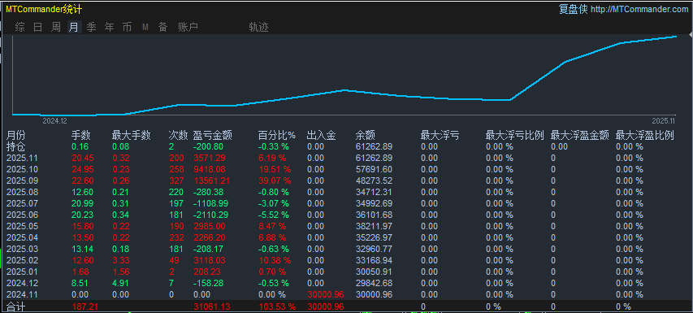Click percentage value 39.07 %

275,180
